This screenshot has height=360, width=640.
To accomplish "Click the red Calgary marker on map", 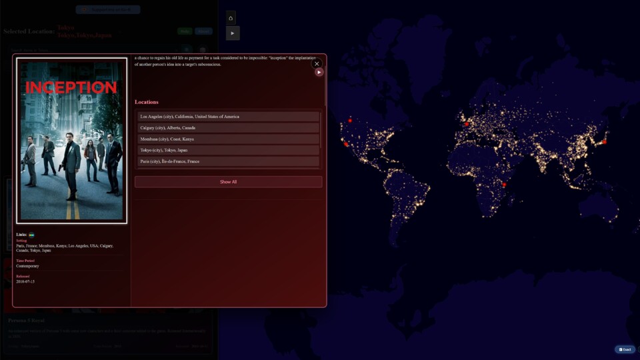I will (350, 121).
